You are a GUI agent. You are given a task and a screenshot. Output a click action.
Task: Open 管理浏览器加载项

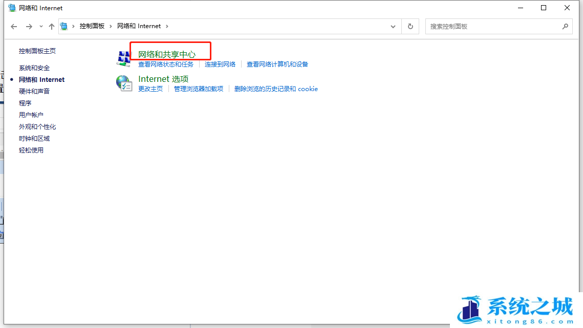coord(200,89)
